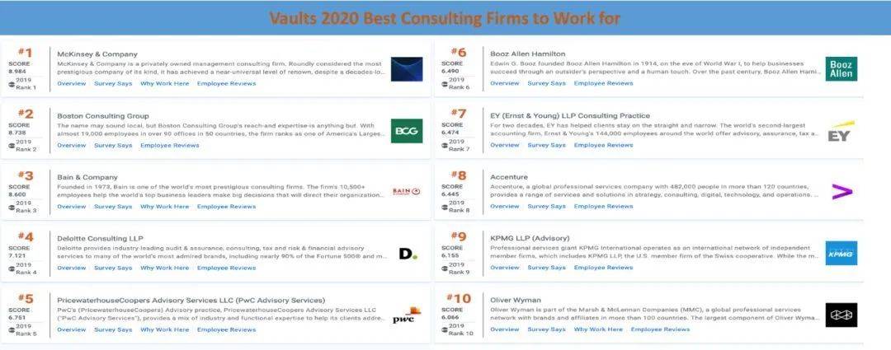
Task: Open Accenture Overview link
Action: click(x=505, y=207)
